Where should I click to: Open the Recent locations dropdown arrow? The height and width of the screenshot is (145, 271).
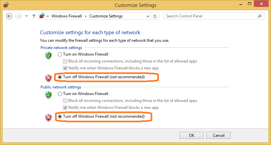[x=26, y=16]
